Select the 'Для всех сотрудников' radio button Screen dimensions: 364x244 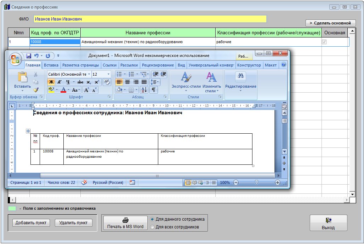coord(153,227)
